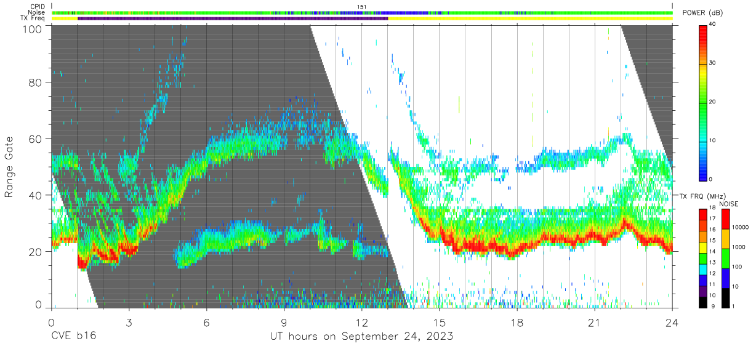Click the purple 10-11 MHz swatch in TX FRQ legend
Viewport: 756px width, 349px height.
tap(702, 291)
